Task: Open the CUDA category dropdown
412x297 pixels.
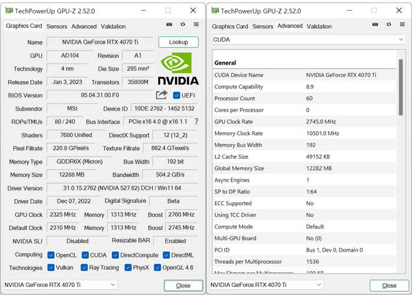Action: coord(309,39)
